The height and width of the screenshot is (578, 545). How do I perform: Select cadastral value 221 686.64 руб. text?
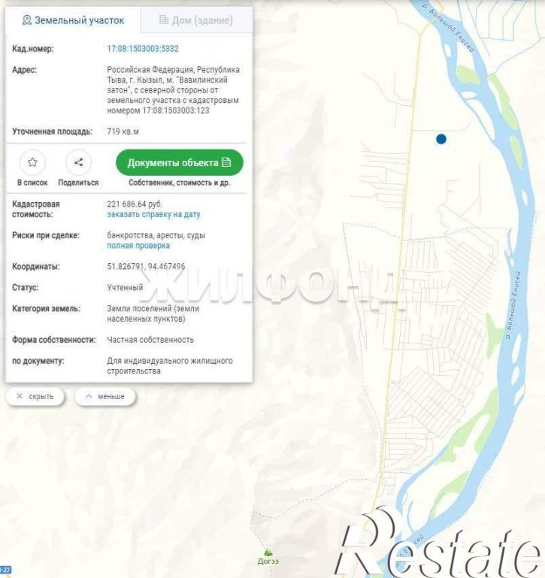tap(135, 204)
